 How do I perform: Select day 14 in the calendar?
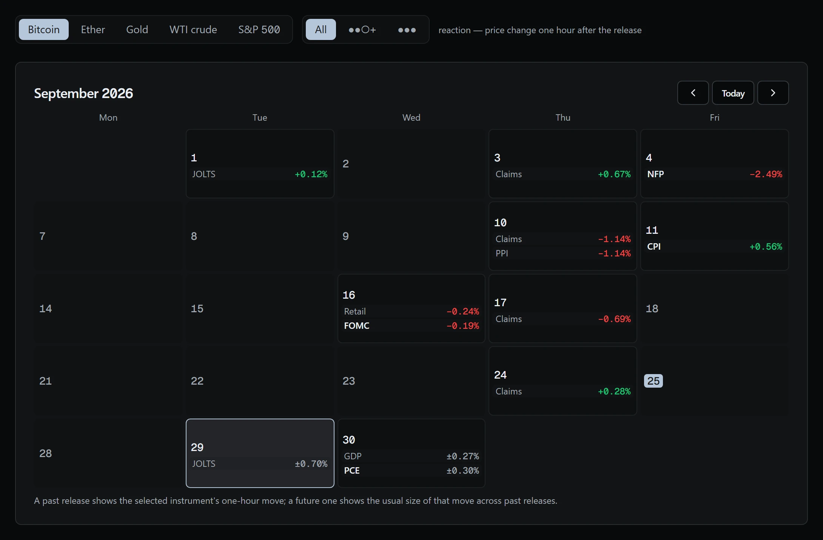pyautogui.click(x=108, y=308)
